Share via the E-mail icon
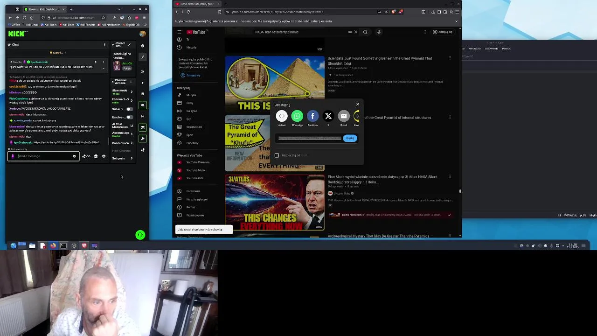This screenshot has height=336, width=597. pyautogui.click(x=344, y=116)
